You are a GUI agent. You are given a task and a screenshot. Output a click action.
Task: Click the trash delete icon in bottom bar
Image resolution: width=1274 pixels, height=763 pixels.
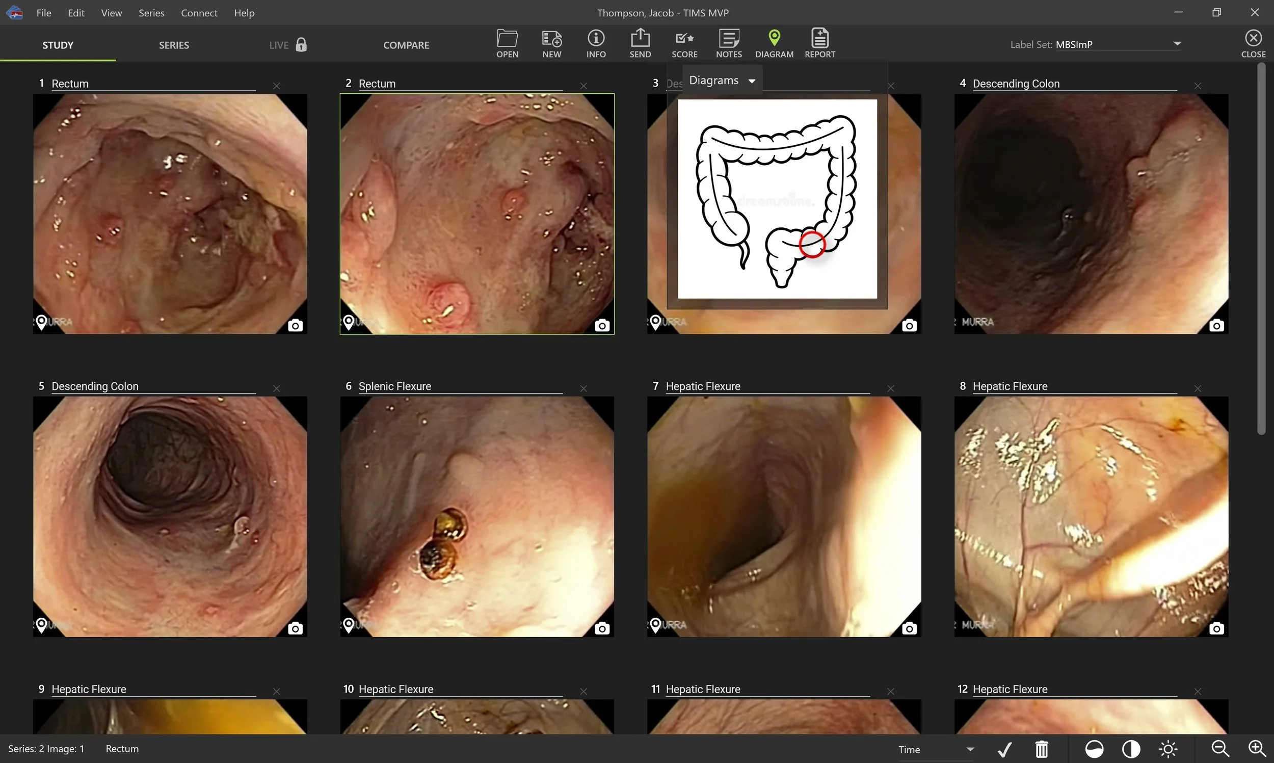click(x=1041, y=749)
